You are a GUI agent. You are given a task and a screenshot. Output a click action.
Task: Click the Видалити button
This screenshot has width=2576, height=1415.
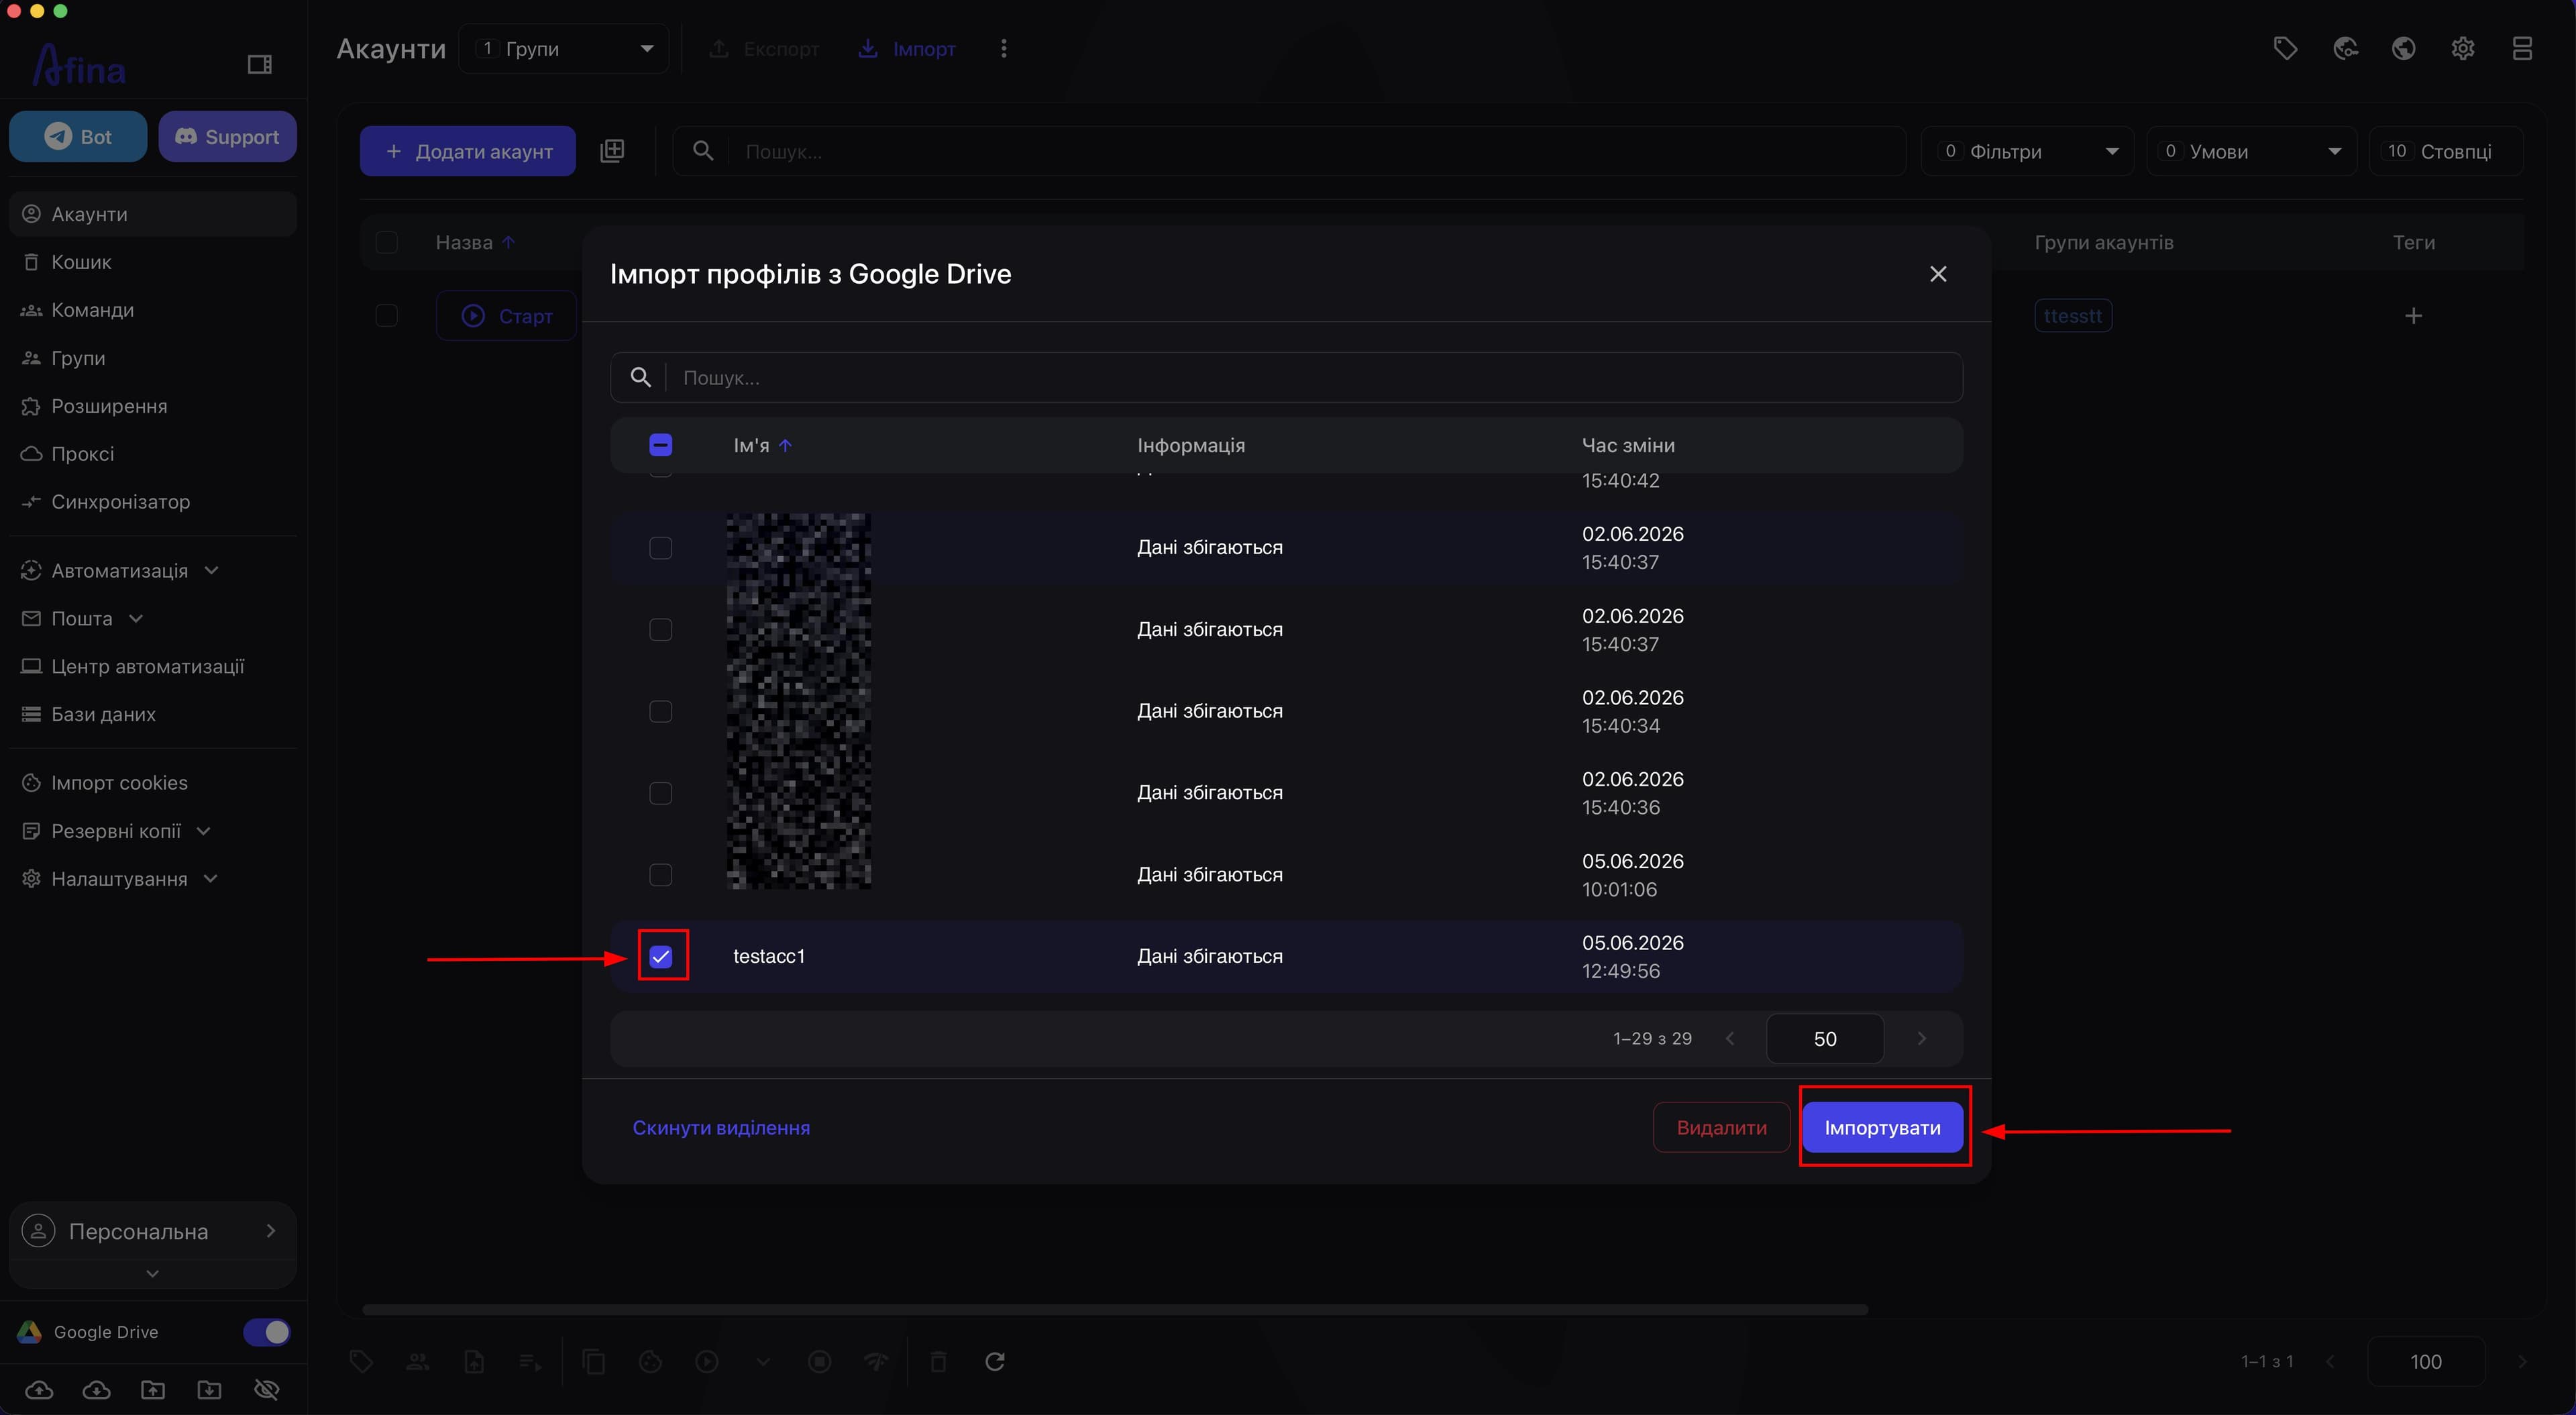click(x=1721, y=1127)
